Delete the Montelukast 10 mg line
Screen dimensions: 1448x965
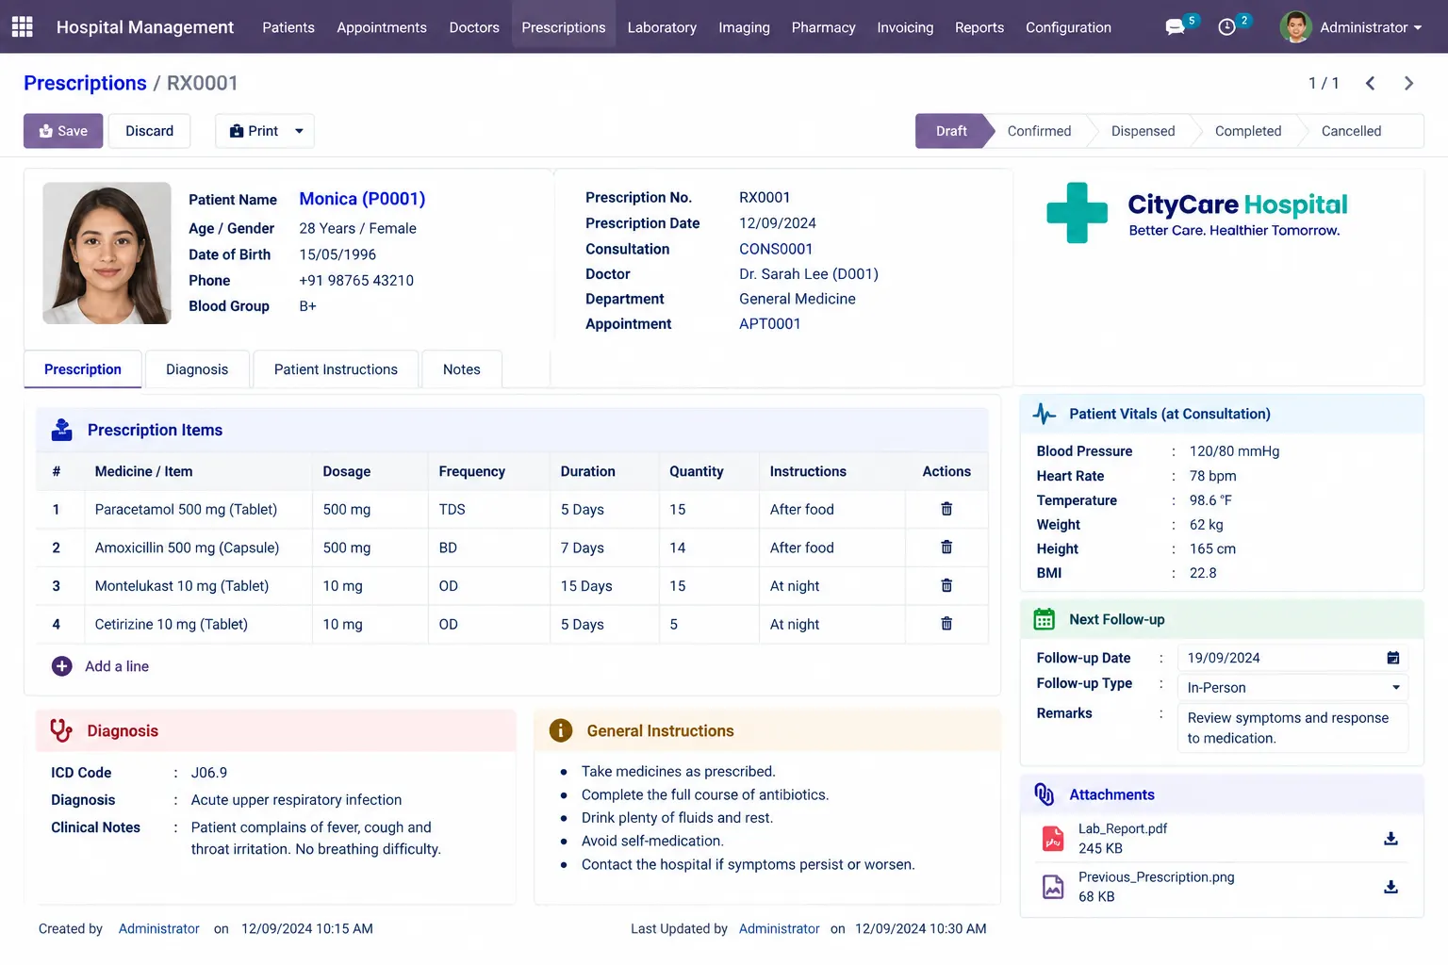tap(946, 585)
